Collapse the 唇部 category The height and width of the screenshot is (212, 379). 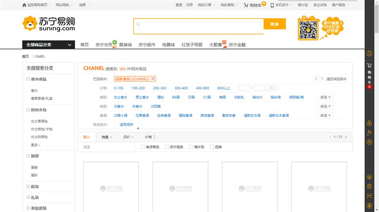click(28, 156)
